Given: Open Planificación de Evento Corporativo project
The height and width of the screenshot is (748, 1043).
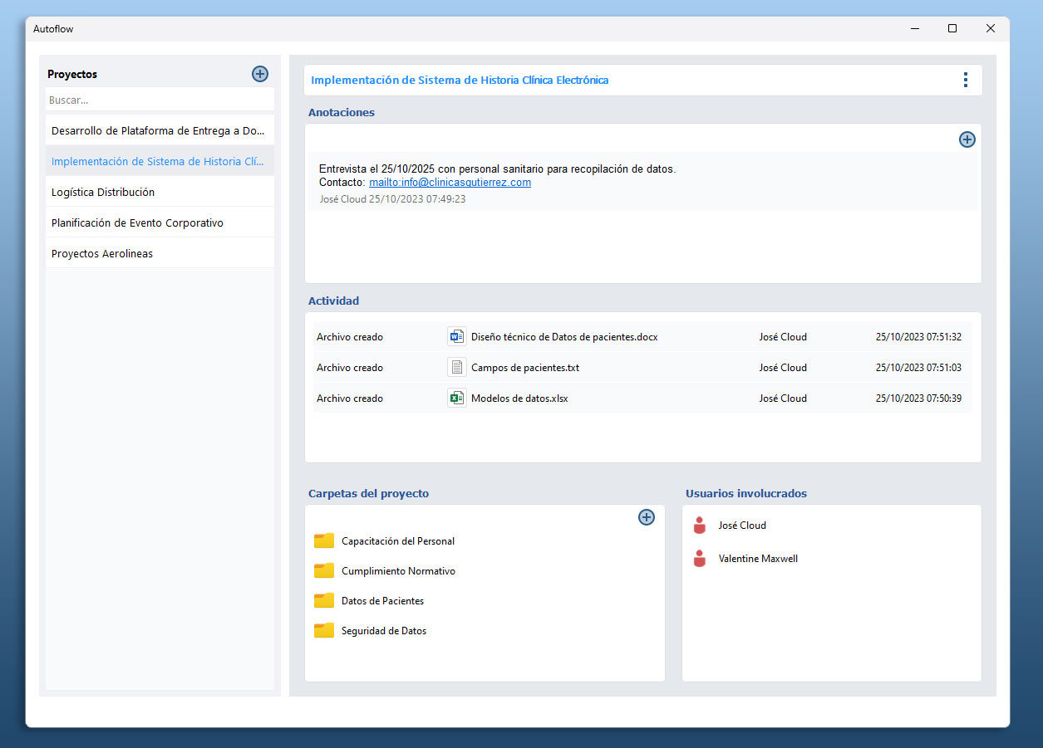Looking at the screenshot, I should tap(160, 222).
